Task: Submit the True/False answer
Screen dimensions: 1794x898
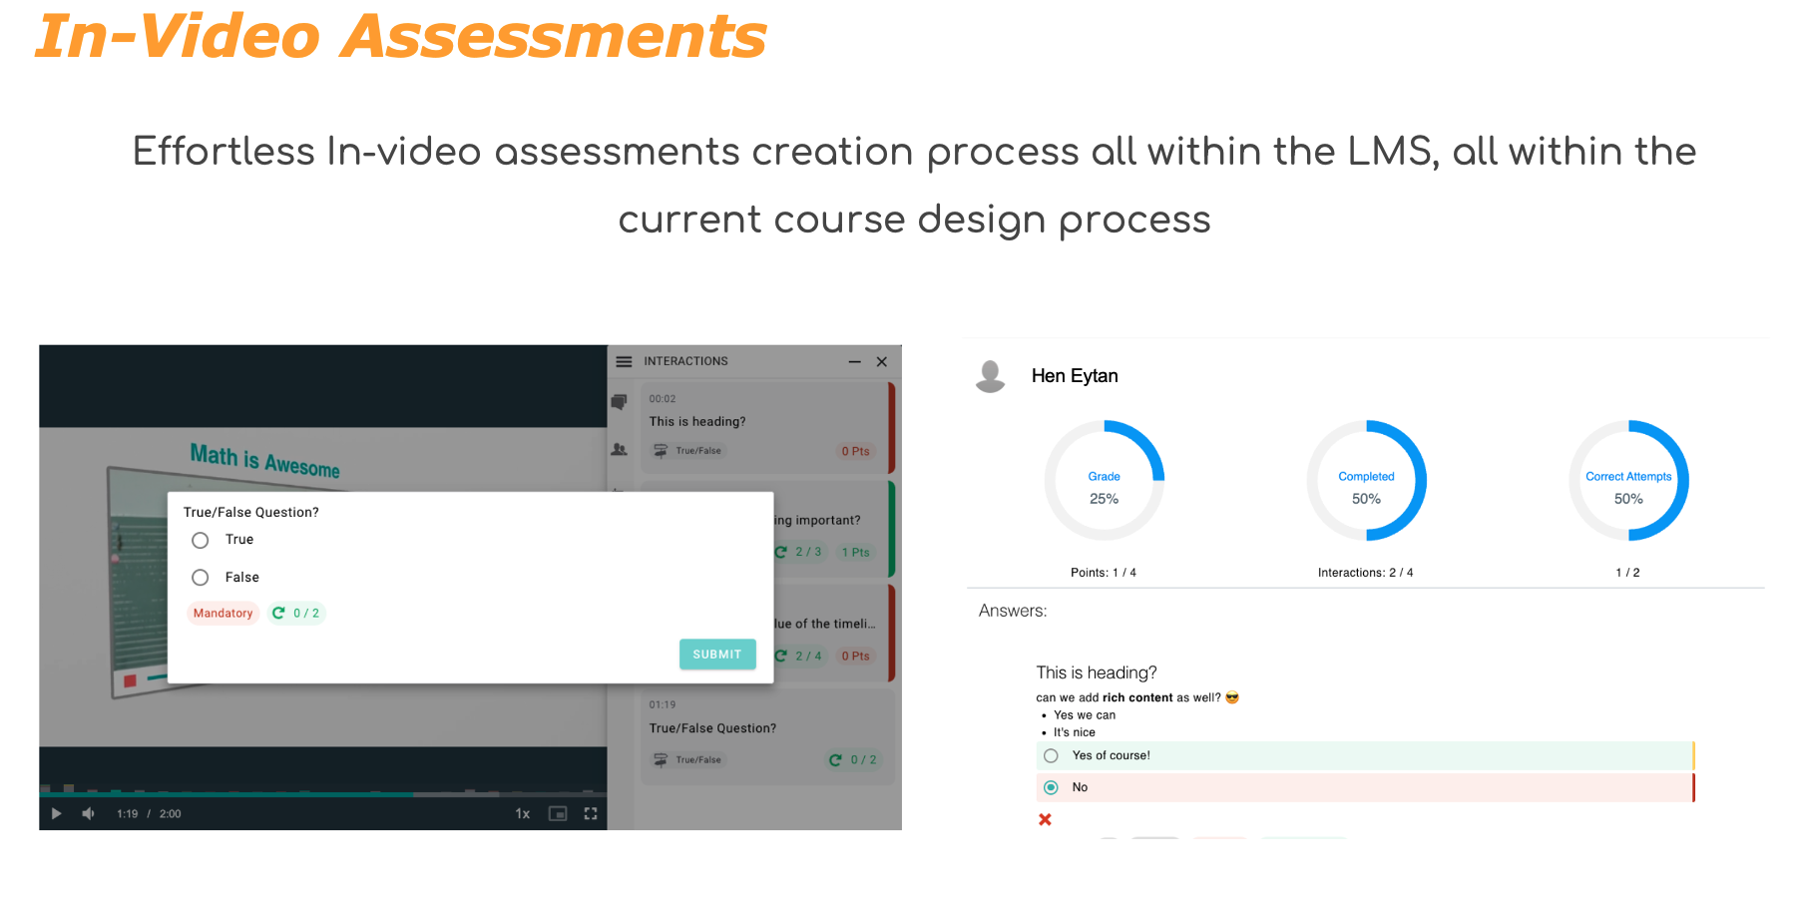Action: tap(716, 655)
